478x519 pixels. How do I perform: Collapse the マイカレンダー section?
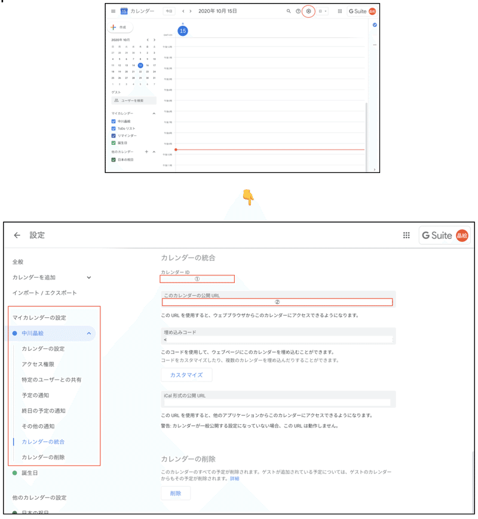(x=154, y=114)
